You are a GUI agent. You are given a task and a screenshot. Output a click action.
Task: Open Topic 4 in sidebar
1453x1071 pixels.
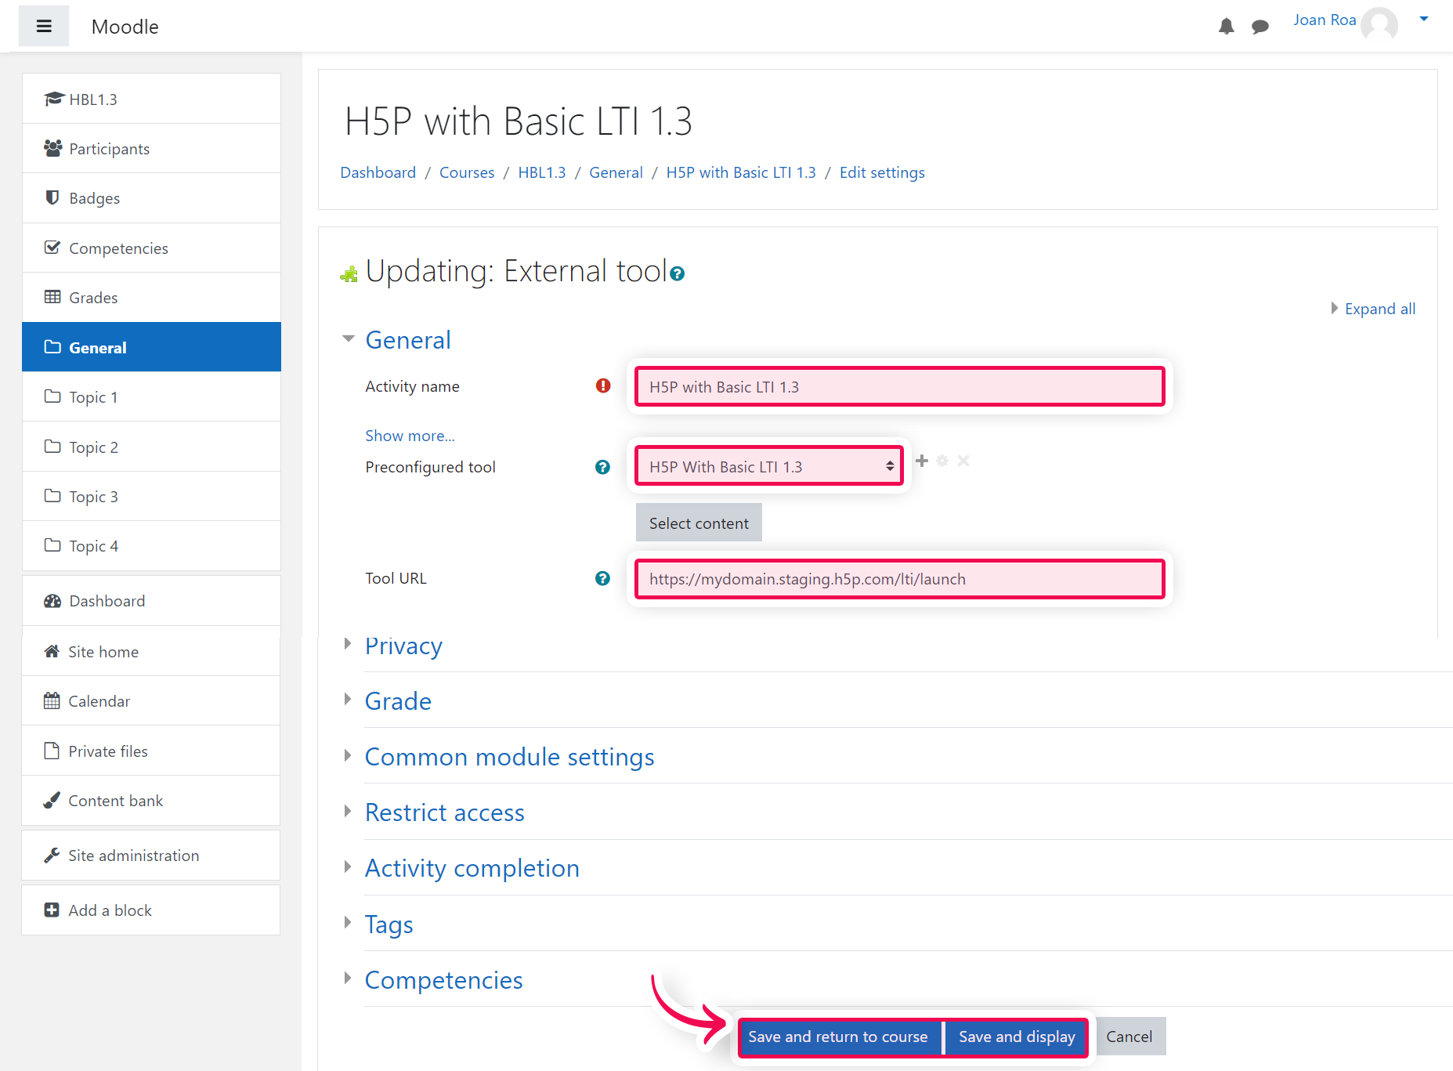151,546
